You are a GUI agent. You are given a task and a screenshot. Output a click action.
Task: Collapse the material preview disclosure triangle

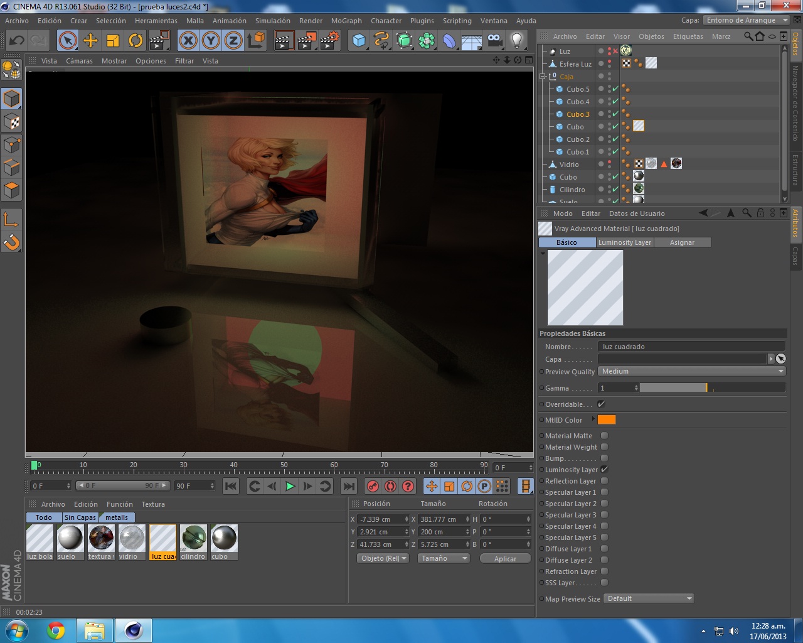[543, 254]
